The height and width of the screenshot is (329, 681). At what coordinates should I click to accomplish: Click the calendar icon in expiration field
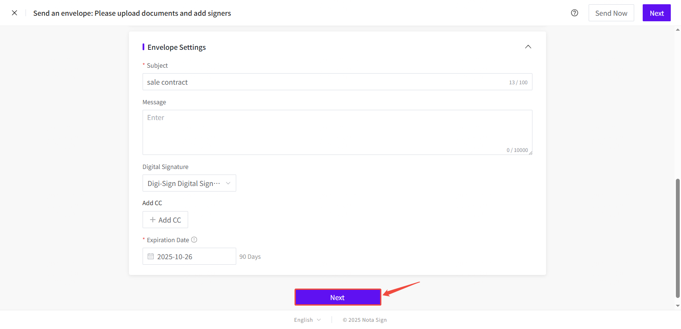click(x=151, y=257)
